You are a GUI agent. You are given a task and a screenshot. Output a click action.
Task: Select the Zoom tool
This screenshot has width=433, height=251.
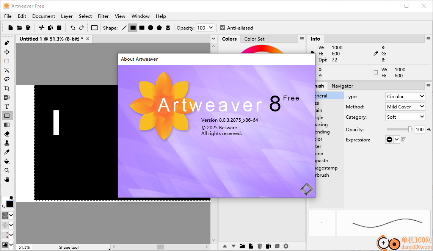tap(7, 170)
